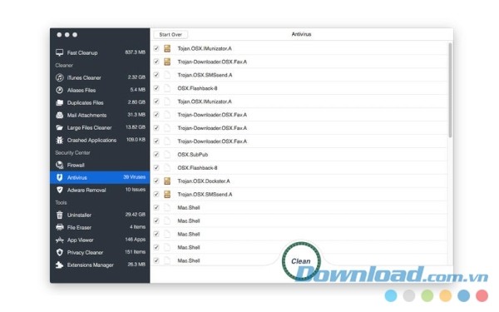Open Privacy Cleaner shield icon
Viewport: 499px width, 312px height.
pos(60,252)
